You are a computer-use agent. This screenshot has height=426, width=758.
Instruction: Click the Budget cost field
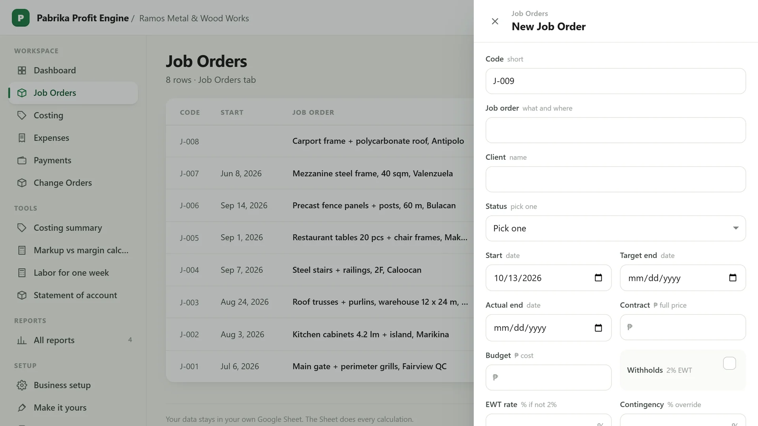tap(548, 377)
